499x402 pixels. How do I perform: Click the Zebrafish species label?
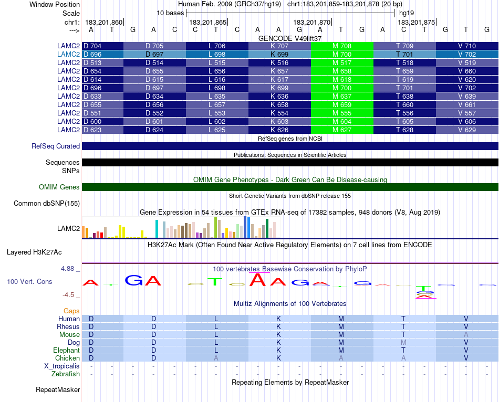click(66, 374)
